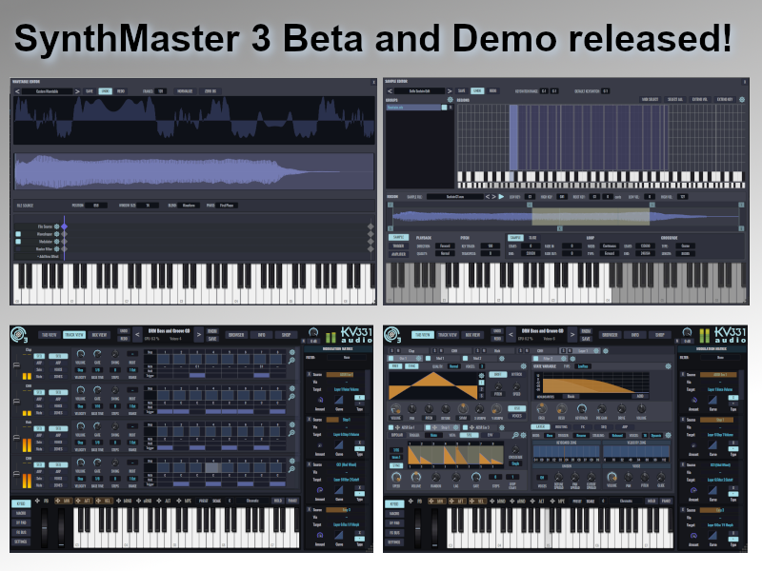Image resolution: width=762 pixels, height=571 pixels.
Task: Click Save in the Wavetable Editor
Action: [90, 91]
